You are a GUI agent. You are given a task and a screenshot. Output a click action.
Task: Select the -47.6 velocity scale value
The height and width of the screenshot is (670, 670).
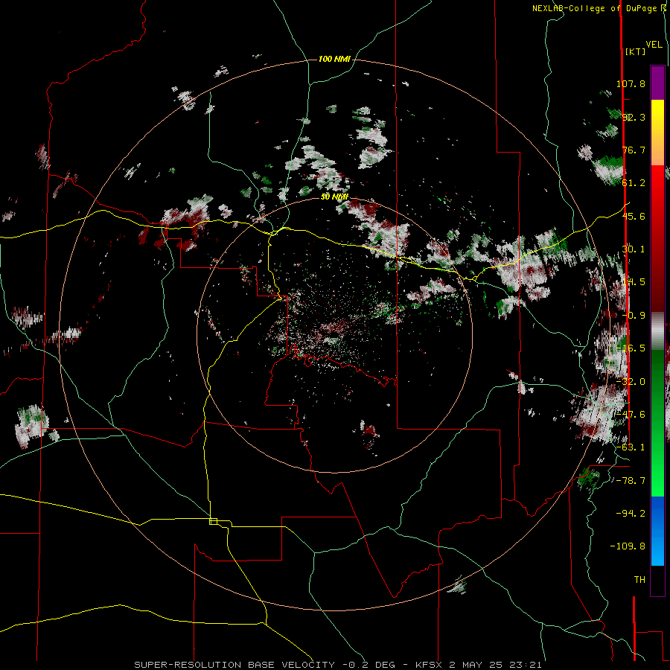pos(631,415)
